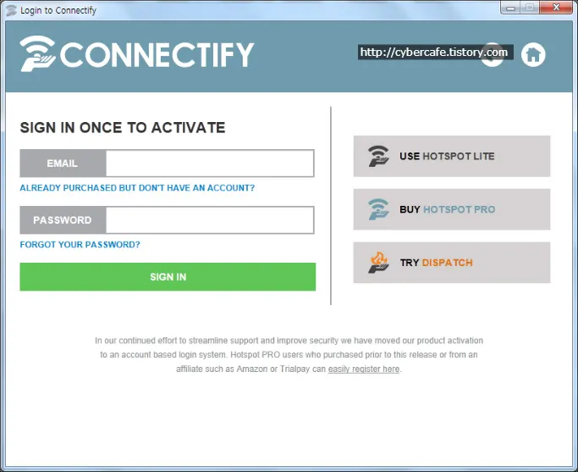Click the blue Hotspot Pro icon
The height and width of the screenshot is (472, 578).
pyautogui.click(x=378, y=209)
